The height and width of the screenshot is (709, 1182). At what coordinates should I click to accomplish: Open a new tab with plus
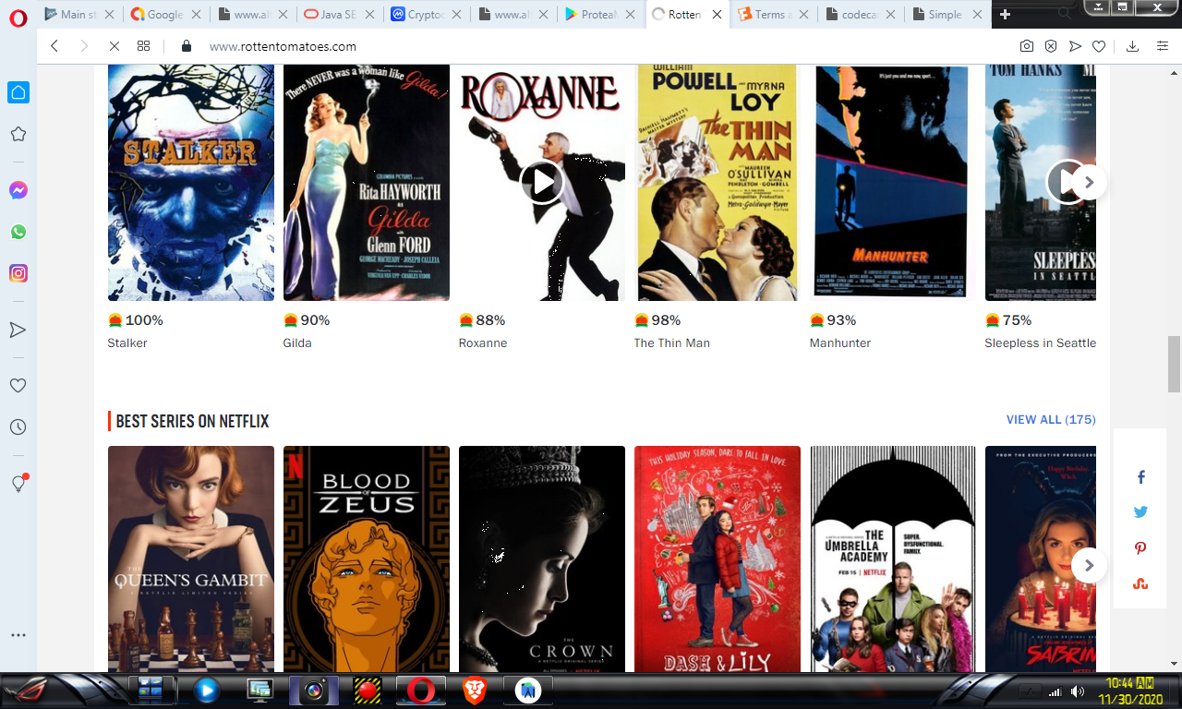click(1005, 15)
